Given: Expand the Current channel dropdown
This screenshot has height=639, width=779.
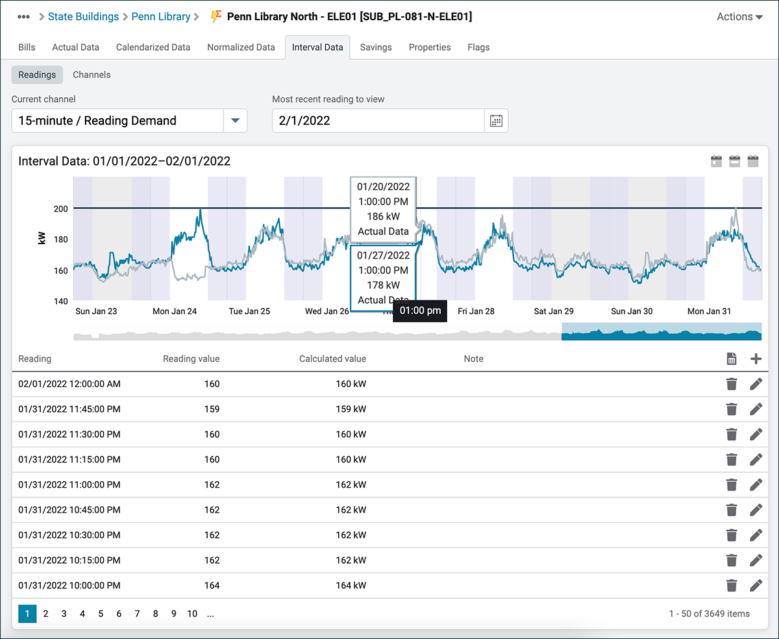Looking at the screenshot, I should (235, 121).
